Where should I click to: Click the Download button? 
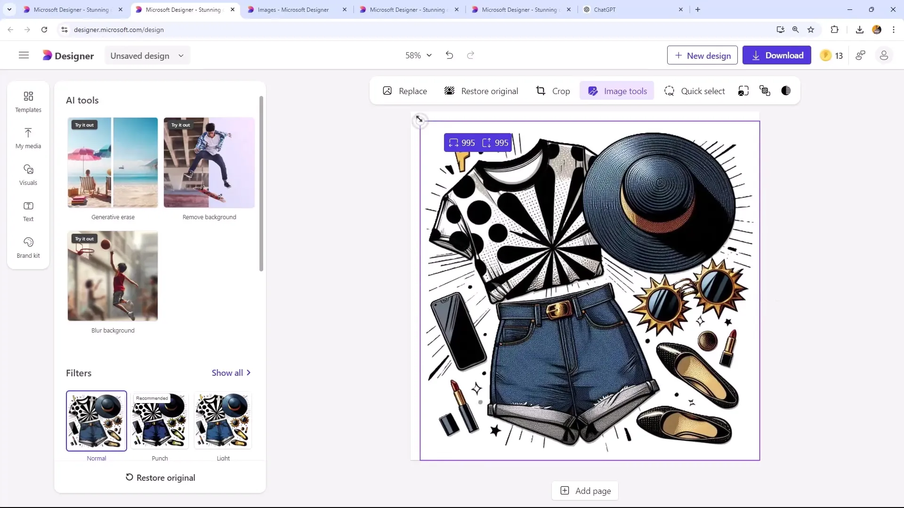click(777, 55)
